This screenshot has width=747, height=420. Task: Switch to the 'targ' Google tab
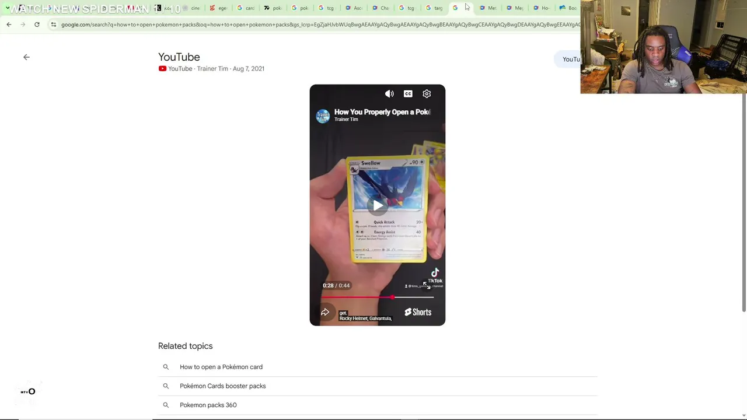point(434,8)
